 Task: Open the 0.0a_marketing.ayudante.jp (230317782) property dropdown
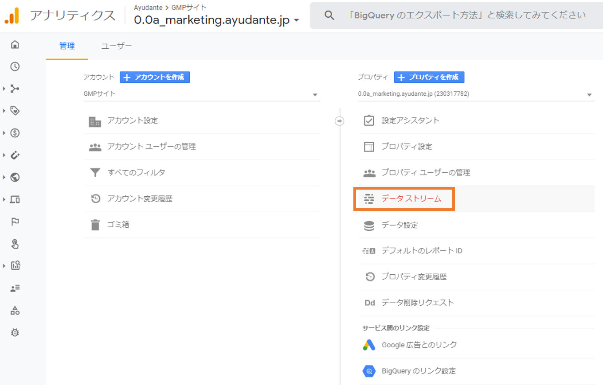476,94
